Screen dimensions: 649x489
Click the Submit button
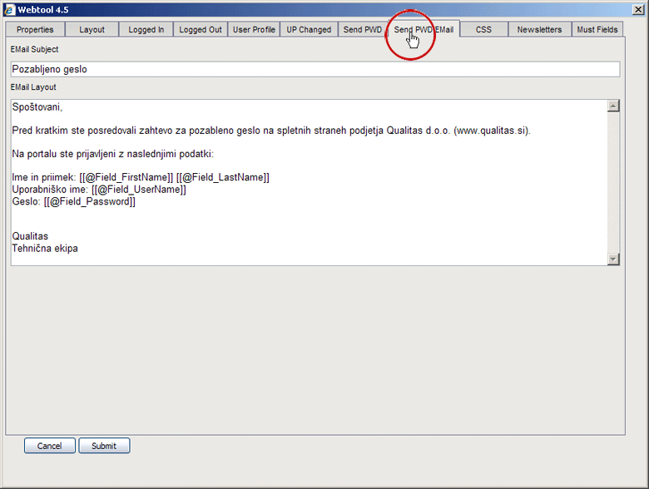point(104,446)
